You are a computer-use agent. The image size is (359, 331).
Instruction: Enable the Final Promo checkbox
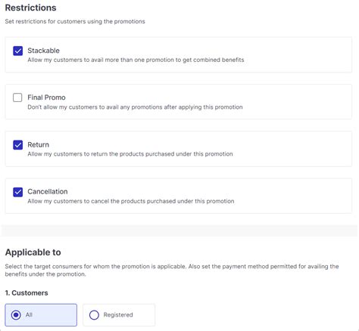17,97
